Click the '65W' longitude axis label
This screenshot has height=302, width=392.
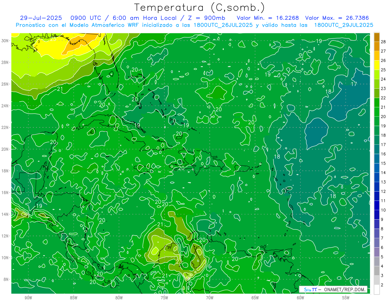[255, 298]
